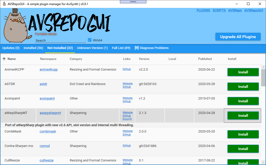This screenshot has height=165, width=266.
Task: Open Github link for CombMask
Action: (x=127, y=135)
